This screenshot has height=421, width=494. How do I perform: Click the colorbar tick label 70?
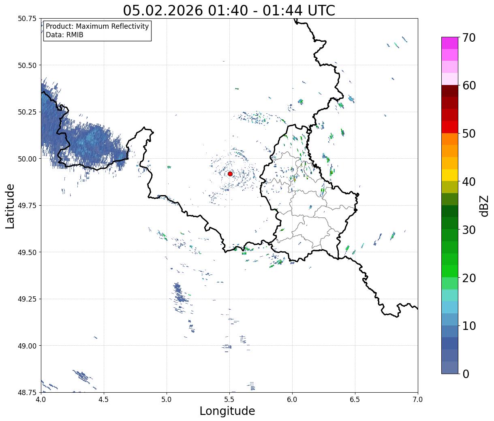(469, 38)
